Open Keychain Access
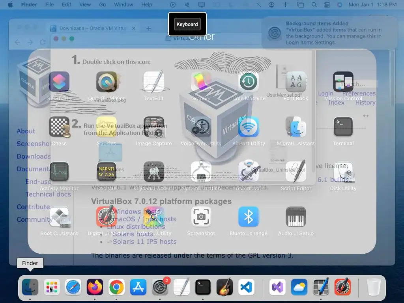404x303 pixels. coord(154,172)
